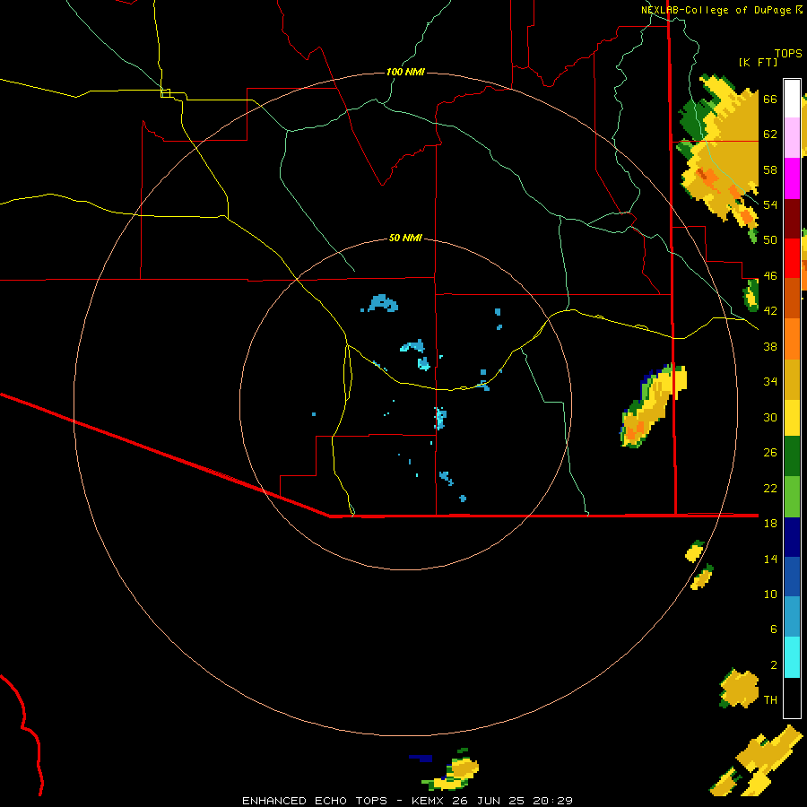The height and width of the screenshot is (807, 807).
Task: Click the elongated yellow-orange storm cell east of radar
Action: click(653, 405)
